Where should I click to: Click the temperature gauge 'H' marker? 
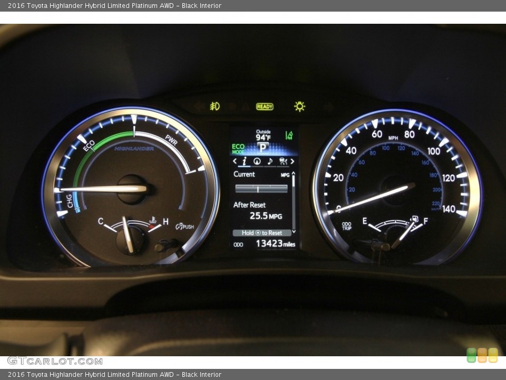point(166,222)
